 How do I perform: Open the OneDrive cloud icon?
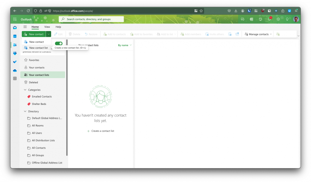click(x=15, y=70)
